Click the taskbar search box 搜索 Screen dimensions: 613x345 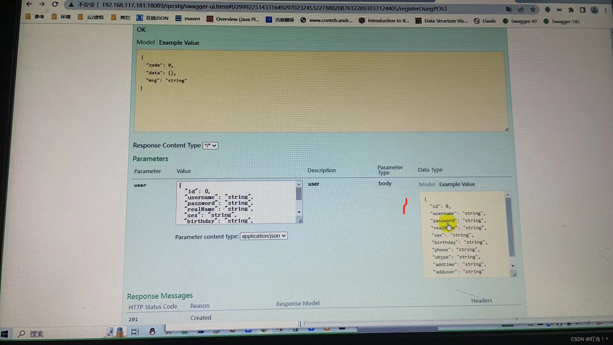(x=31, y=334)
